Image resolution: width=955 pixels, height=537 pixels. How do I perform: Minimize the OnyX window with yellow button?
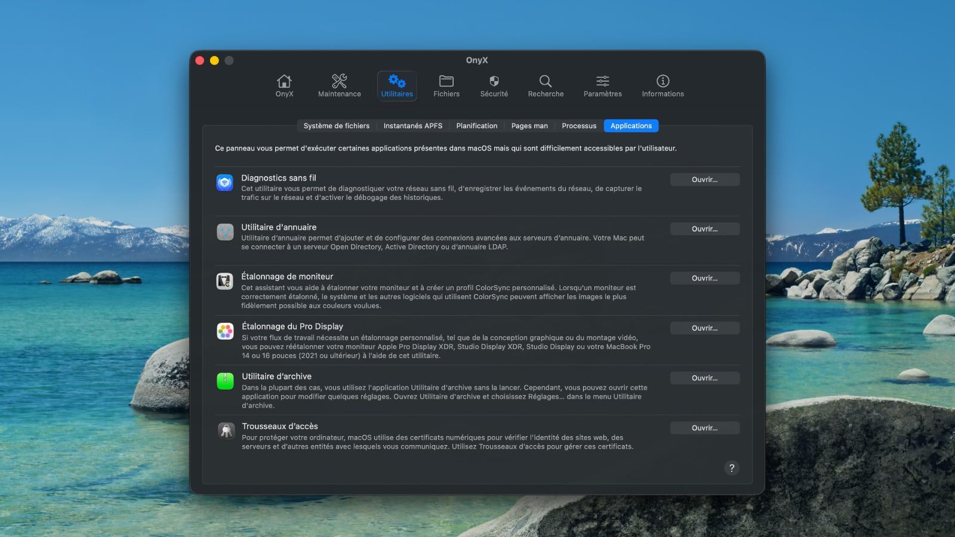pyautogui.click(x=214, y=60)
